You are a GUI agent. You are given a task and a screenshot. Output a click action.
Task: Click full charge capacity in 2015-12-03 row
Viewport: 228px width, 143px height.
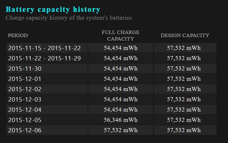click(120, 99)
